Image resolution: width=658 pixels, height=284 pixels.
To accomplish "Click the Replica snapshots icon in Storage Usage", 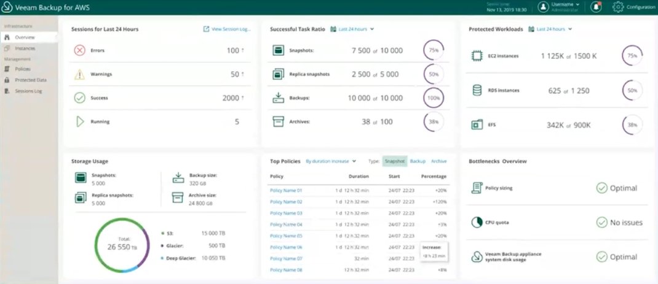I will point(81,198).
